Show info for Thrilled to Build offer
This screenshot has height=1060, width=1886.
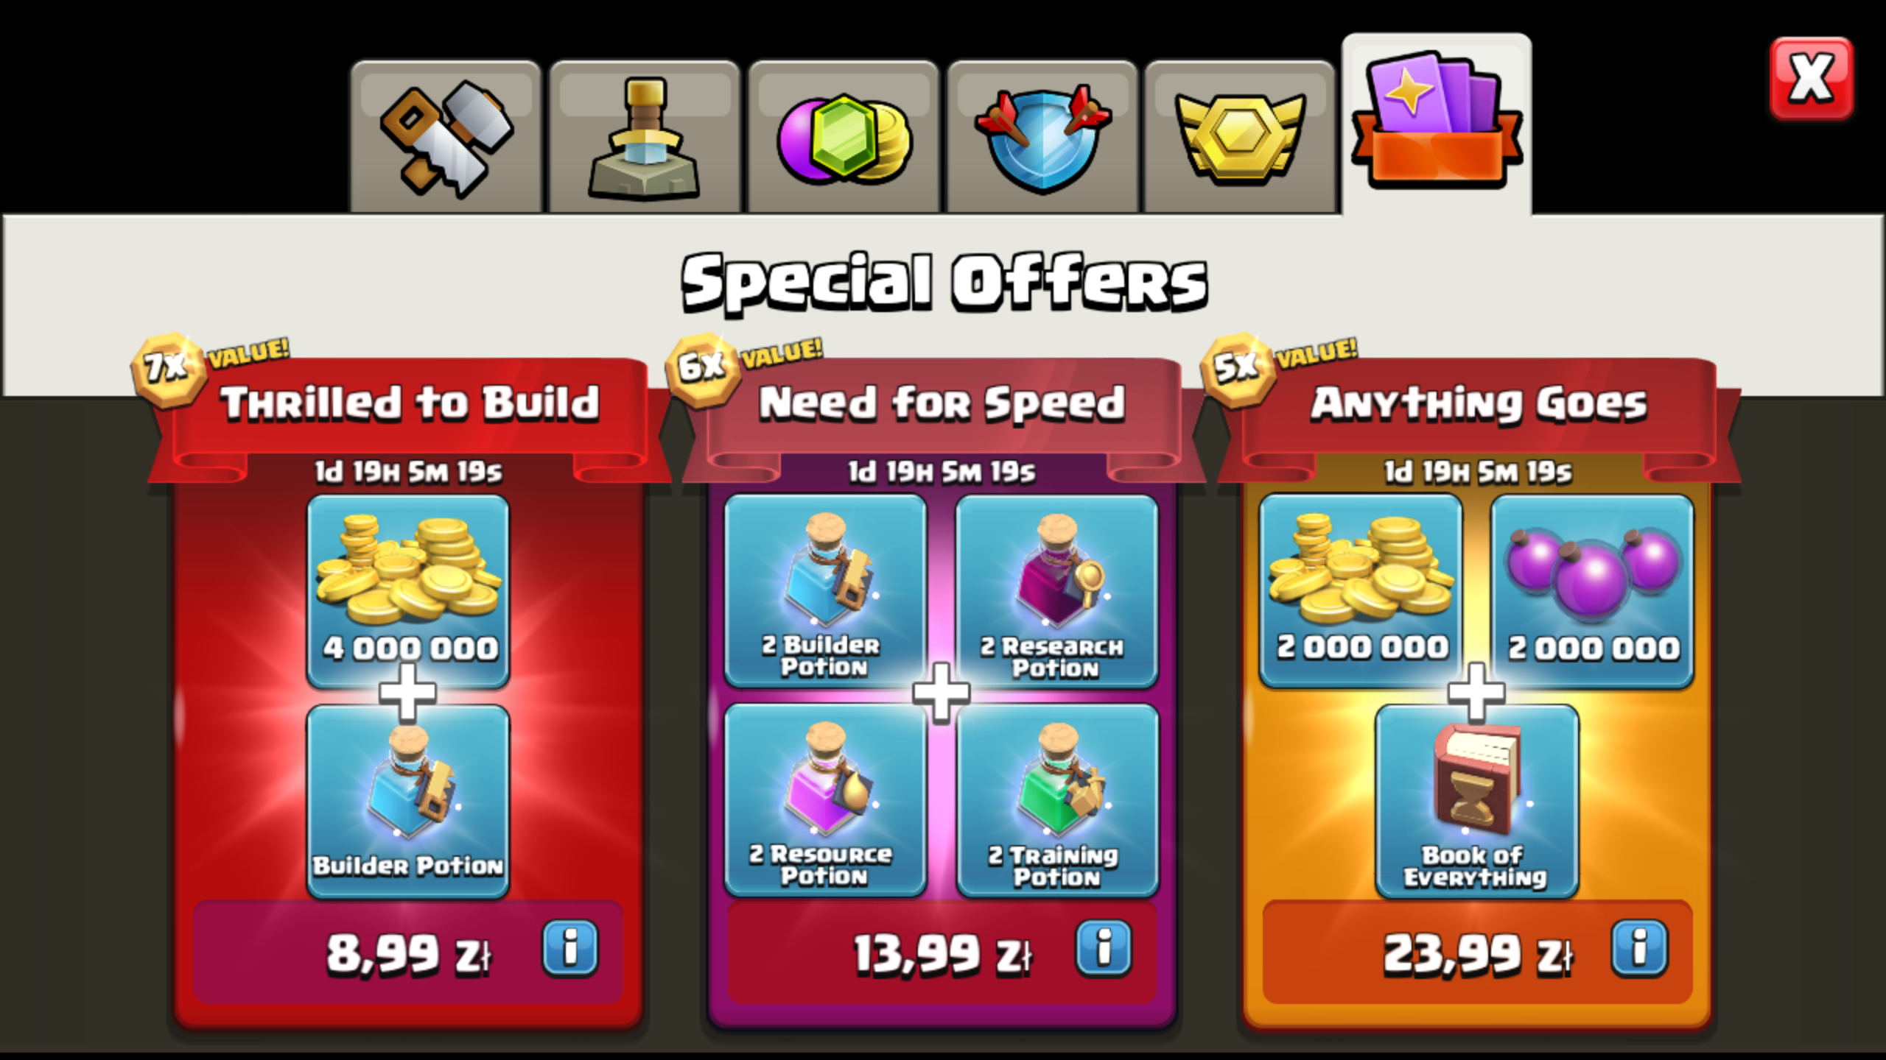point(570,948)
